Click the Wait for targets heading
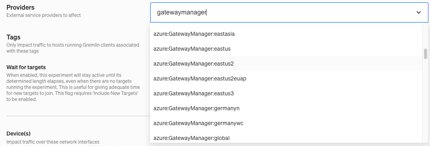430x146 pixels. (x=26, y=67)
